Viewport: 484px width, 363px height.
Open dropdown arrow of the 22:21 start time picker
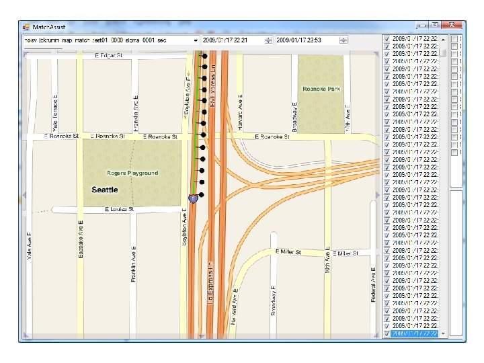pyautogui.click(x=268, y=40)
